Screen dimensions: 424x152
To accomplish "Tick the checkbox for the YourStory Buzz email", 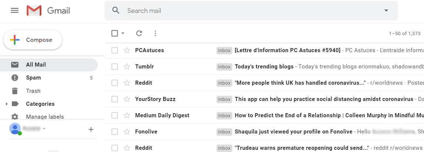I will [115, 99].
